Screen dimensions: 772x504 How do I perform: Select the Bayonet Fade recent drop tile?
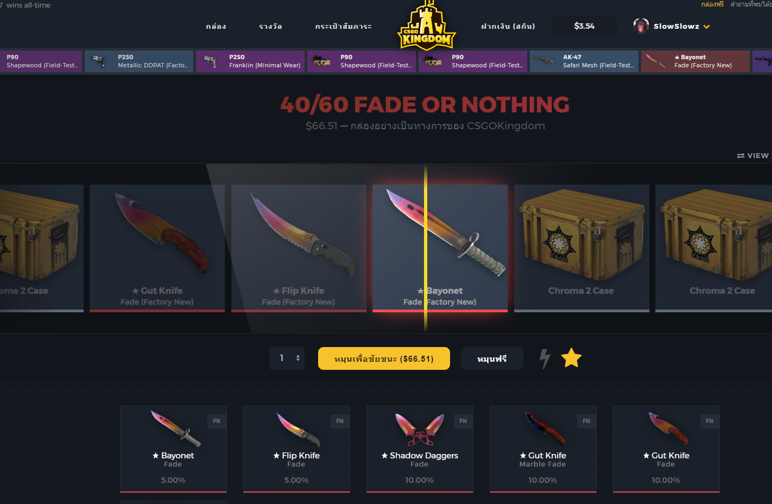[x=695, y=61]
